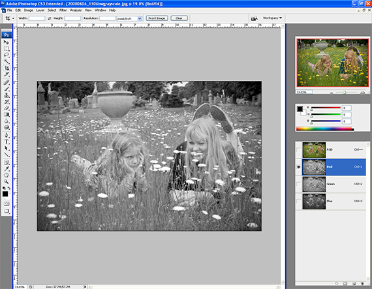Select the History Brush tool
The image size is (372, 289).
tap(7, 102)
